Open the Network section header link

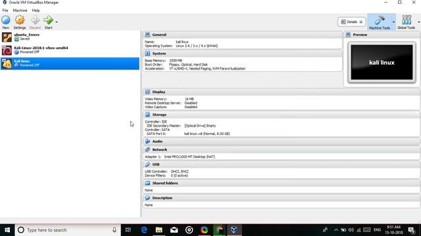point(159,149)
